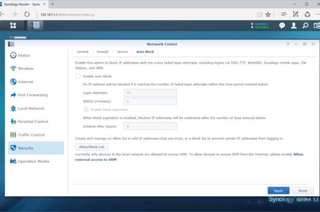Open the Wireless section label
Screen dimensions: 320x212
pyautogui.click(x=26, y=69)
